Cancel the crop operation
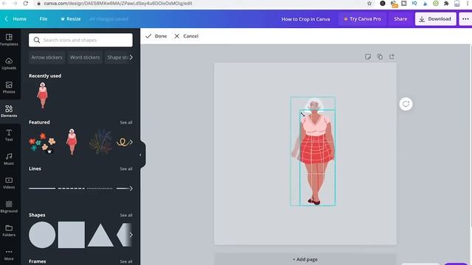 186,36
